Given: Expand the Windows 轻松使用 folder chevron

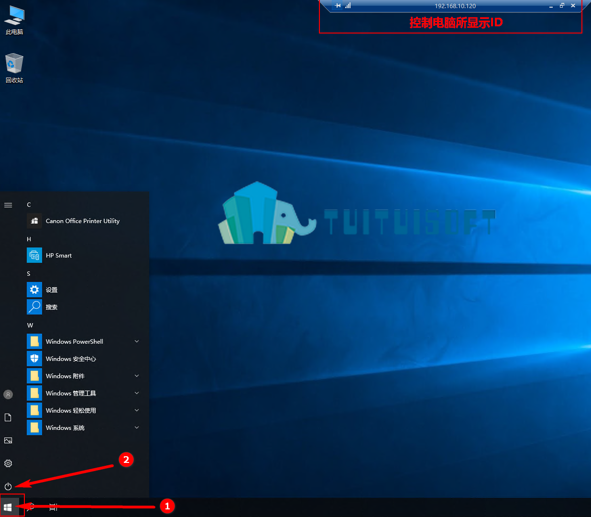Looking at the screenshot, I should tap(137, 410).
